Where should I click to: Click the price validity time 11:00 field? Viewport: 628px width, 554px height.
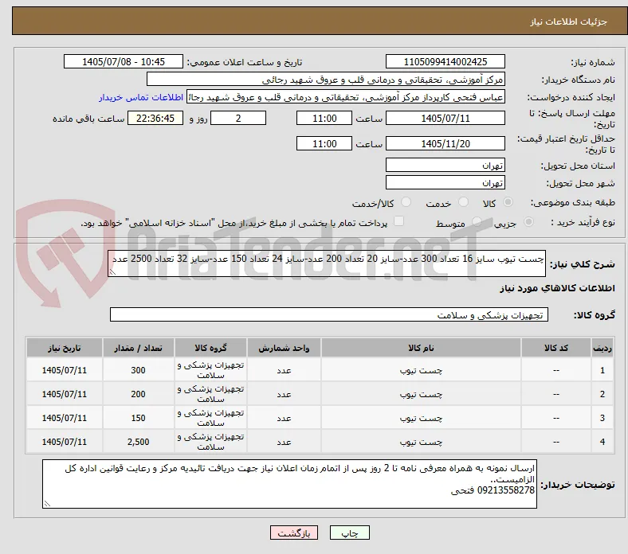point(324,143)
